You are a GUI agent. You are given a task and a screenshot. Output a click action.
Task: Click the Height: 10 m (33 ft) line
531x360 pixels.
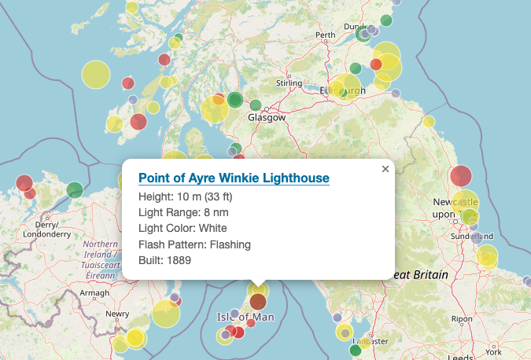coord(186,197)
